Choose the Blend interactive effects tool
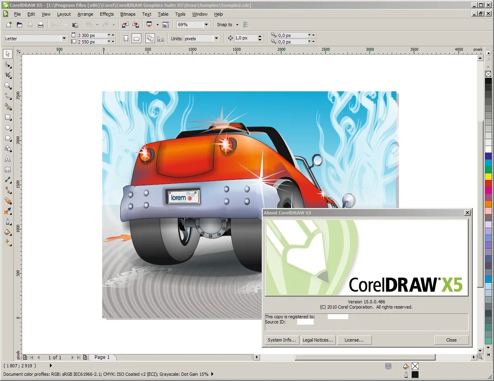The height and width of the screenshot is (381, 494). (8, 201)
